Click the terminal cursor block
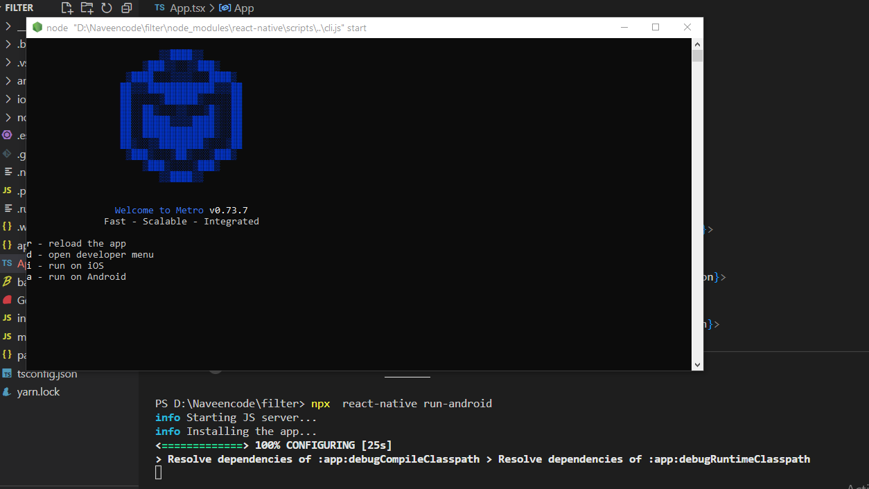This screenshot has width=869, height=489. (x=159, y=472)
